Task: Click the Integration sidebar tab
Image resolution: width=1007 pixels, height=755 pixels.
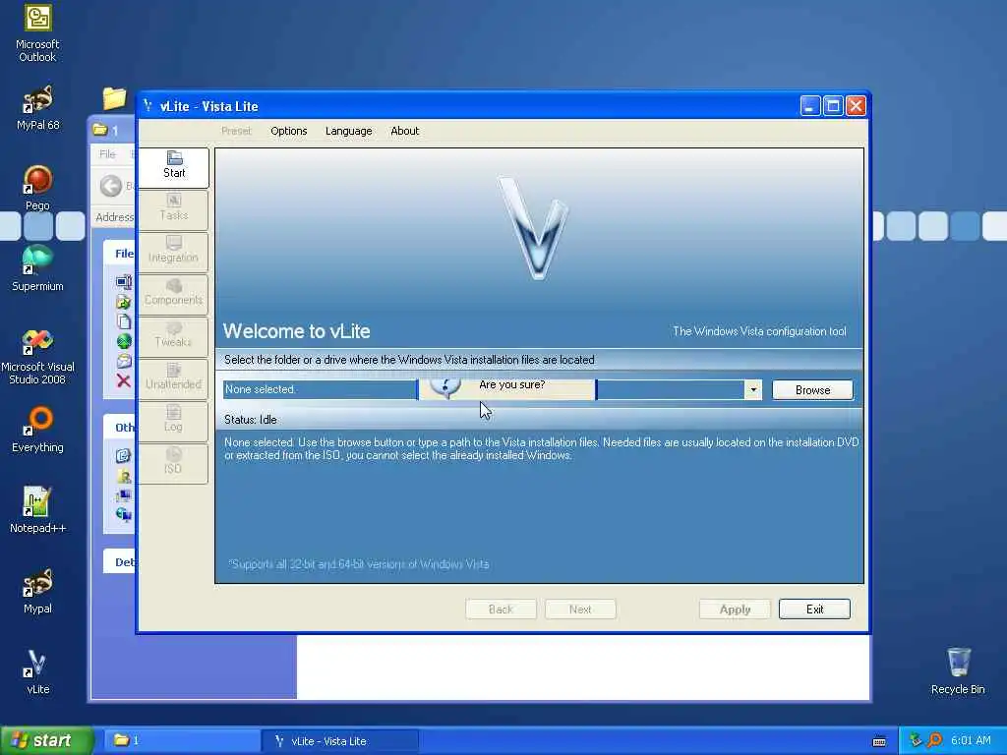Action: click(x=173, y=252)
